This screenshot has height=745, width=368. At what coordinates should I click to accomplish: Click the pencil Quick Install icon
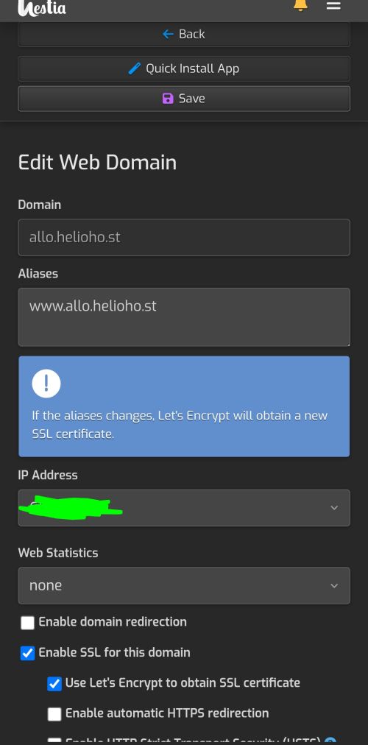pyautogui.click(x=135, y=68)
